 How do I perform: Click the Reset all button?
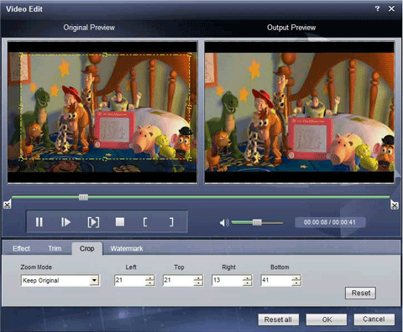tap(278, 319)
